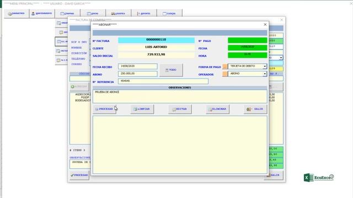Viewport: 353px width, 198px height.
Task: Click the orange button next to Forma de Pago
Action: pyautogui.click(x=224, y=66)
